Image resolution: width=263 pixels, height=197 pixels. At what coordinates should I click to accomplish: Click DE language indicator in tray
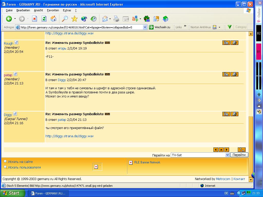[226, 193]
